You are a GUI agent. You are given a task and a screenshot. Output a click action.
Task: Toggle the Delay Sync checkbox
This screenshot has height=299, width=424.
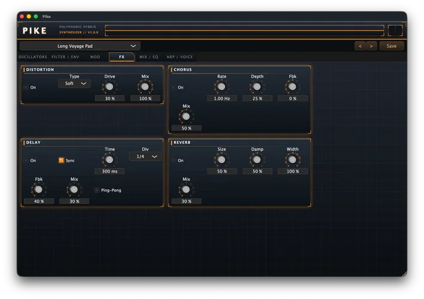(x=62, y=160)
